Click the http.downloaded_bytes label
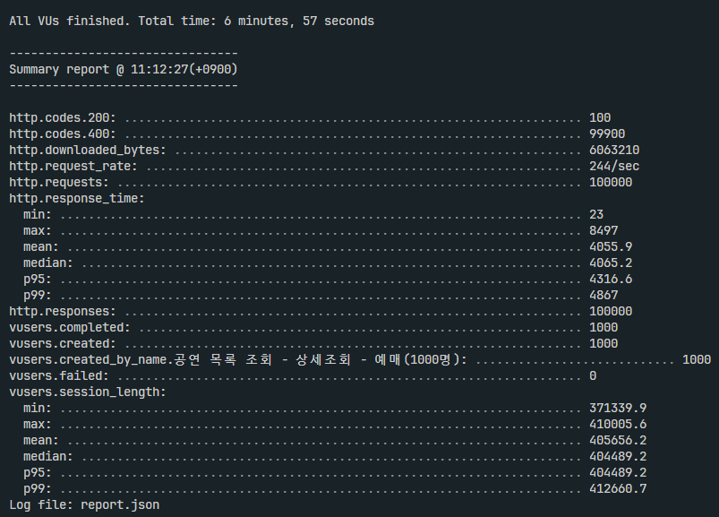Image resolution: width=719 pixels, height=517 pixels. (x=88, y=150)
